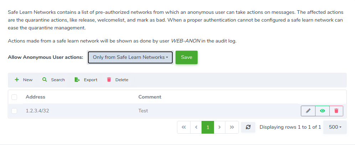The height and width of the screenshot is (145, 355).
Task: Click the Export icon
Action: pos(77,80)
